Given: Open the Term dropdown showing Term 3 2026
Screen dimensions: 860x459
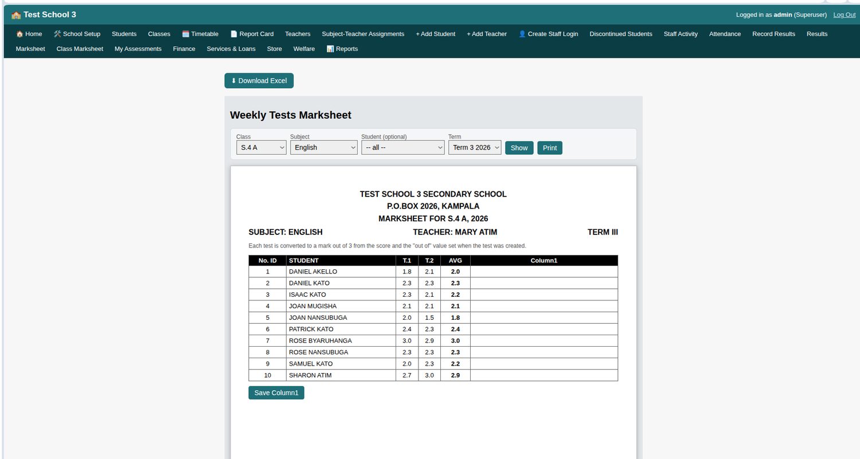Looking at the screenshot, I should (x=475, y=147).
